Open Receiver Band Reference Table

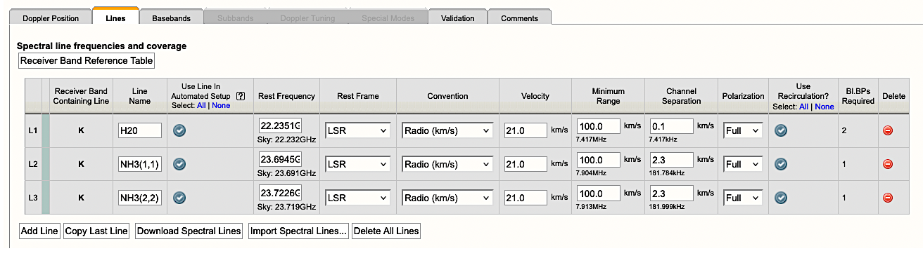[x=87, y=60]
